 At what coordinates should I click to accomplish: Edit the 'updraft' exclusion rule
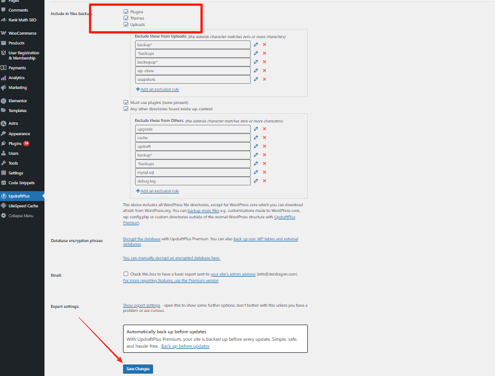click(256, 146)
